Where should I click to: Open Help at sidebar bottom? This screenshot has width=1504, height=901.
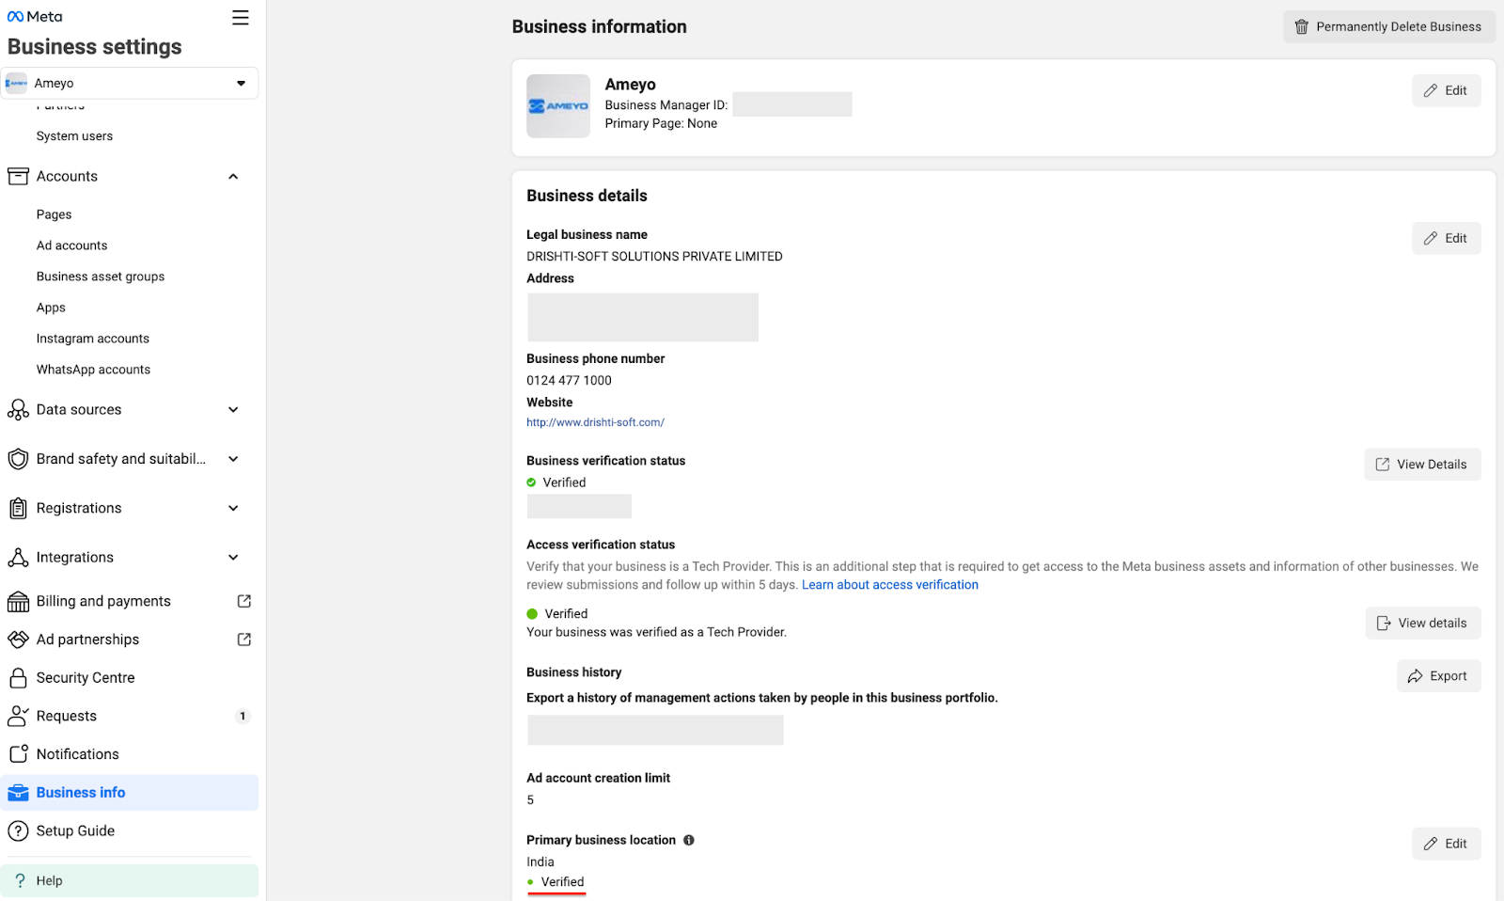point(130,881)
